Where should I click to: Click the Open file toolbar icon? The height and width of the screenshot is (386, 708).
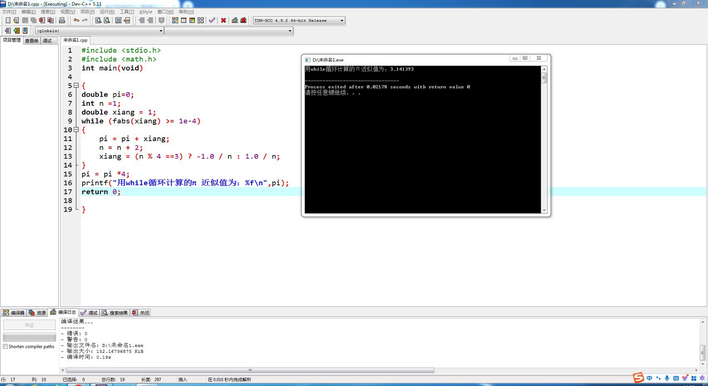coord(16,20)
